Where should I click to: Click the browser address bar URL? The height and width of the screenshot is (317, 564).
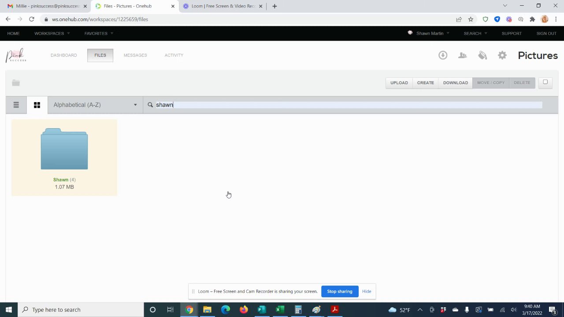click(x=100, y=19)
